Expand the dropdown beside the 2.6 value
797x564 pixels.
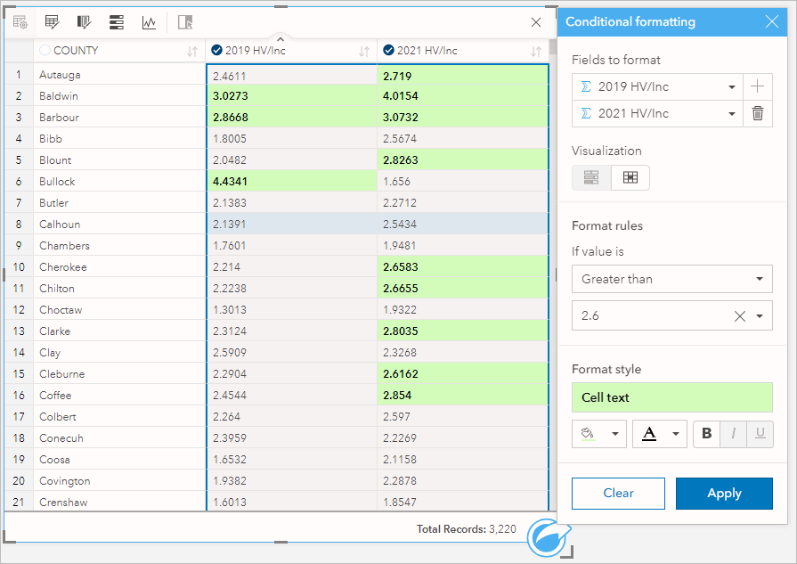click(x=759, y=315)
